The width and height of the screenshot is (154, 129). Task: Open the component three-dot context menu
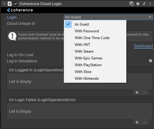[x=150, y=4]
